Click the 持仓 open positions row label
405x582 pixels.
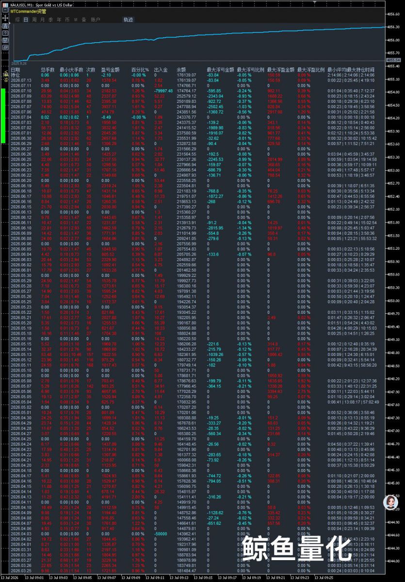tap(16, 75)
